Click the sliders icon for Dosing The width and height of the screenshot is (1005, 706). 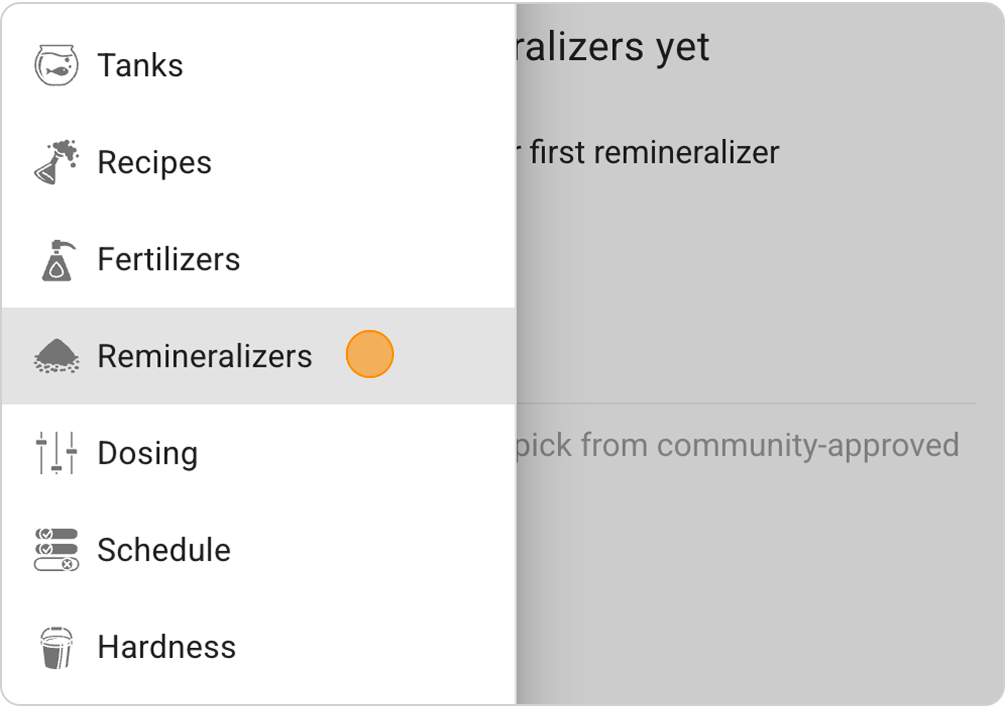(x=56, y=453)
